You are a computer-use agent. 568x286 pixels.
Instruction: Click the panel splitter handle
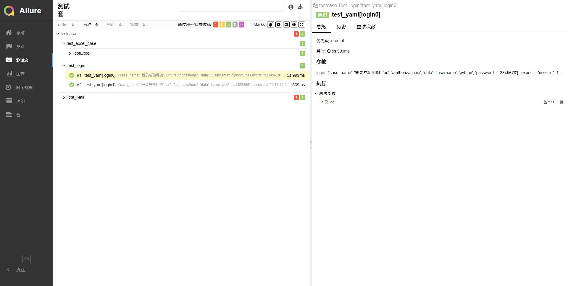coord(311,143)
